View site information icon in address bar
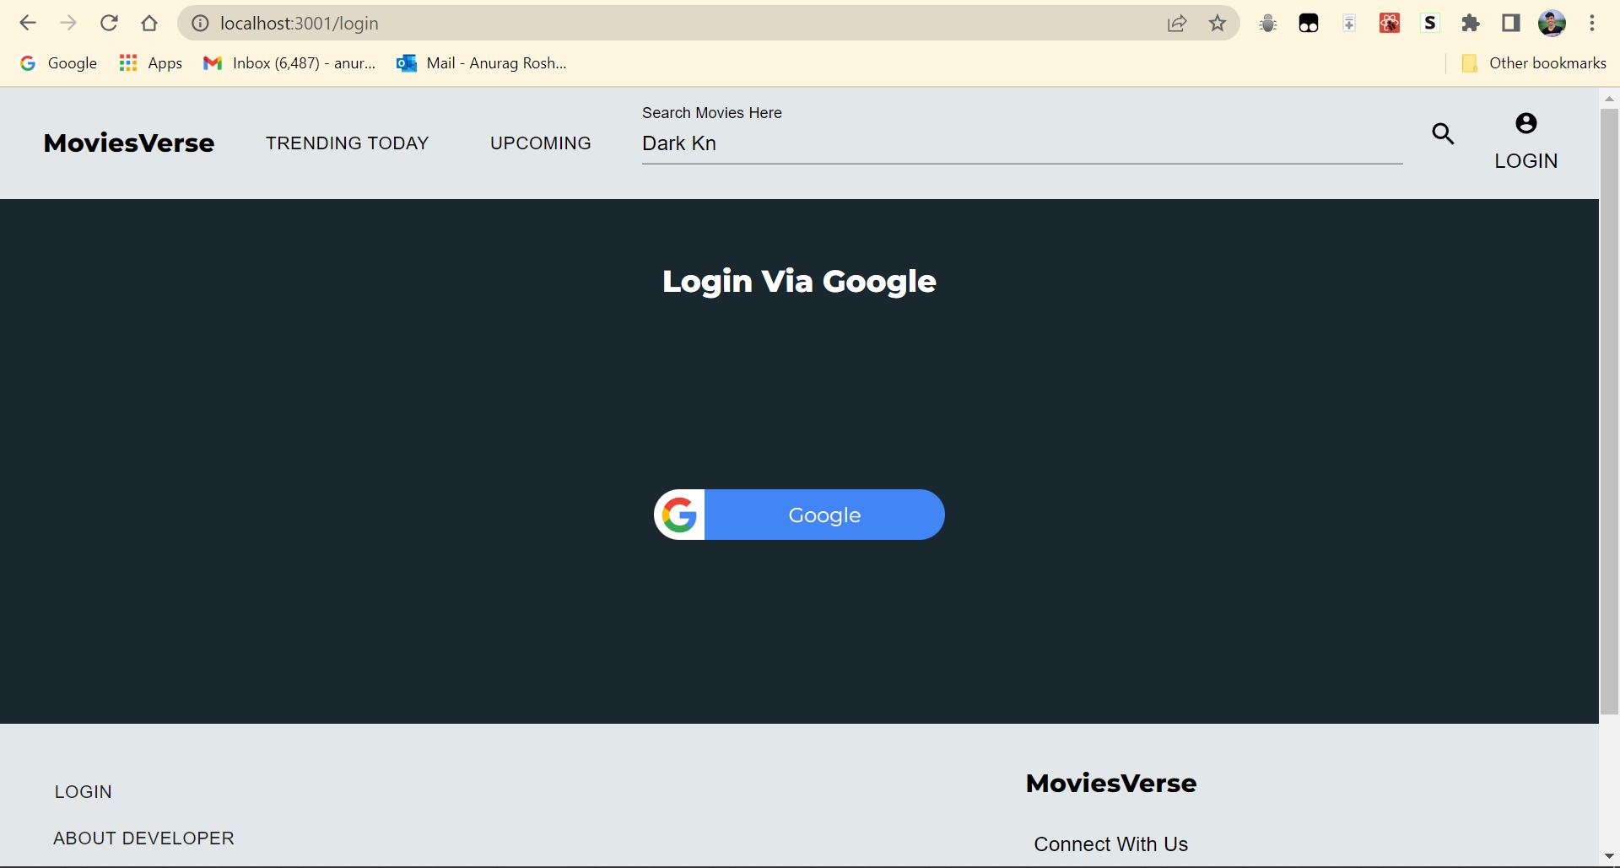Screen dimensions: 1620x868 [200, 24]
